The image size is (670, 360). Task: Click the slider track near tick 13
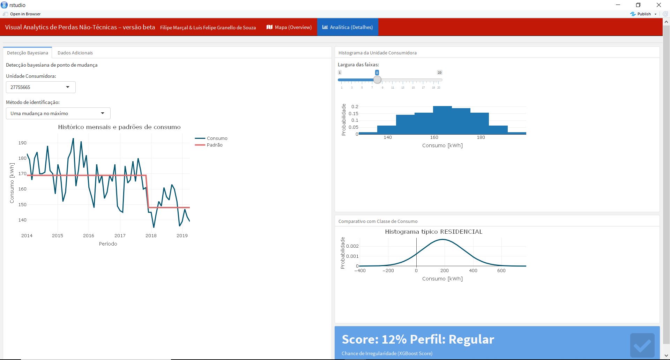403,80
